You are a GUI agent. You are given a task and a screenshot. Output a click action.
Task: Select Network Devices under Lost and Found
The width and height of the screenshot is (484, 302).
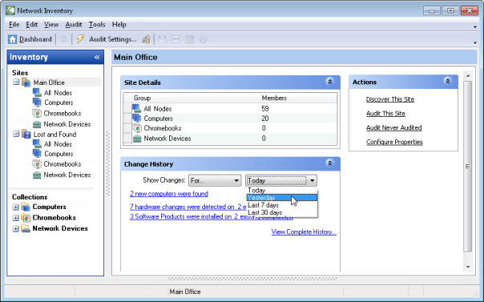tap(67, 175)
